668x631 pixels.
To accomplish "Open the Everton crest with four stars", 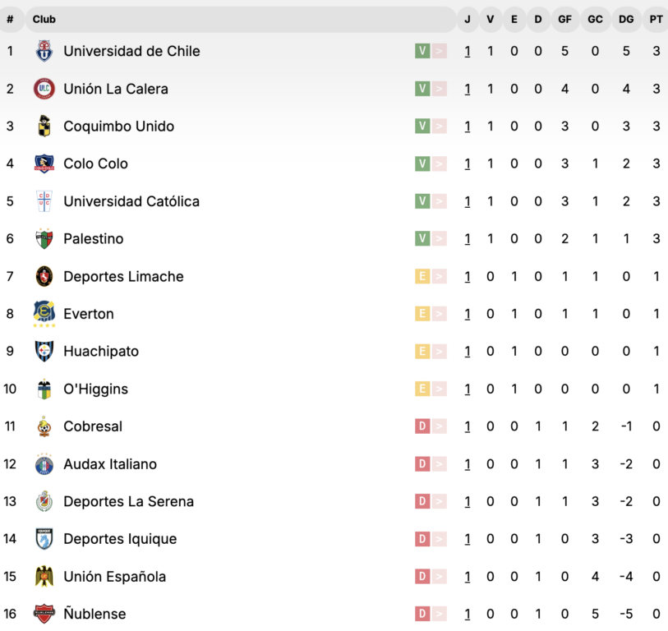I will point(44,314).
